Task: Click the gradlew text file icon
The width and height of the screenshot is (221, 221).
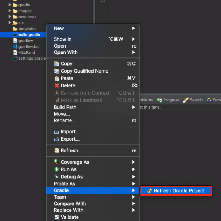Action: 15,41
